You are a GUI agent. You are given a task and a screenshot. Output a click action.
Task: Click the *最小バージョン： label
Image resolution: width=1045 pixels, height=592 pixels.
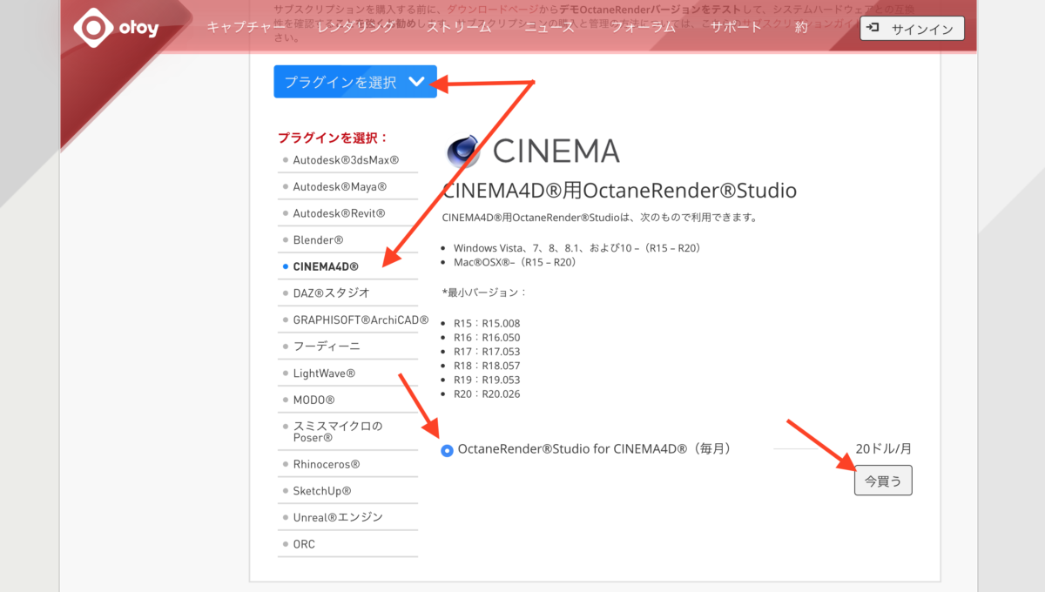click(484, 292)
